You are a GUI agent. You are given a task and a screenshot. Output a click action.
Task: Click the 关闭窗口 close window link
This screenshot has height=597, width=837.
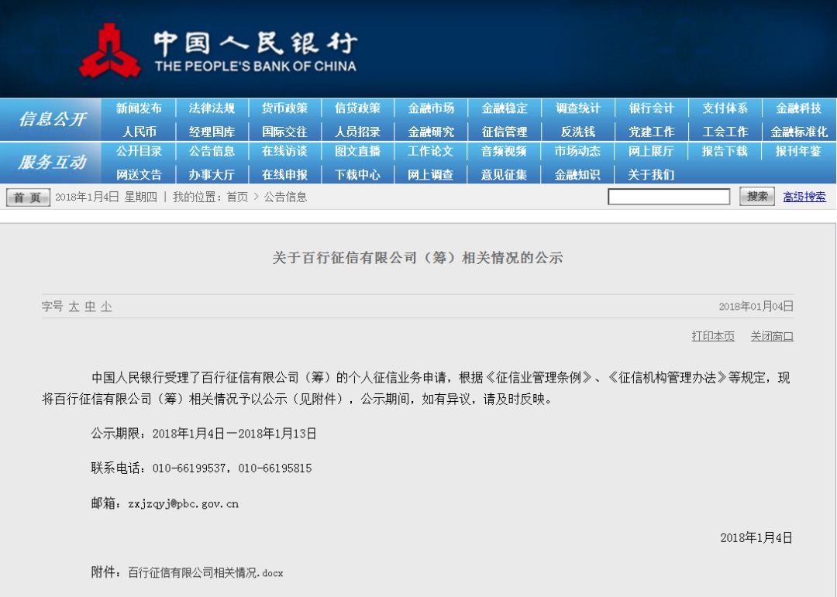click(x=772, y=336)
